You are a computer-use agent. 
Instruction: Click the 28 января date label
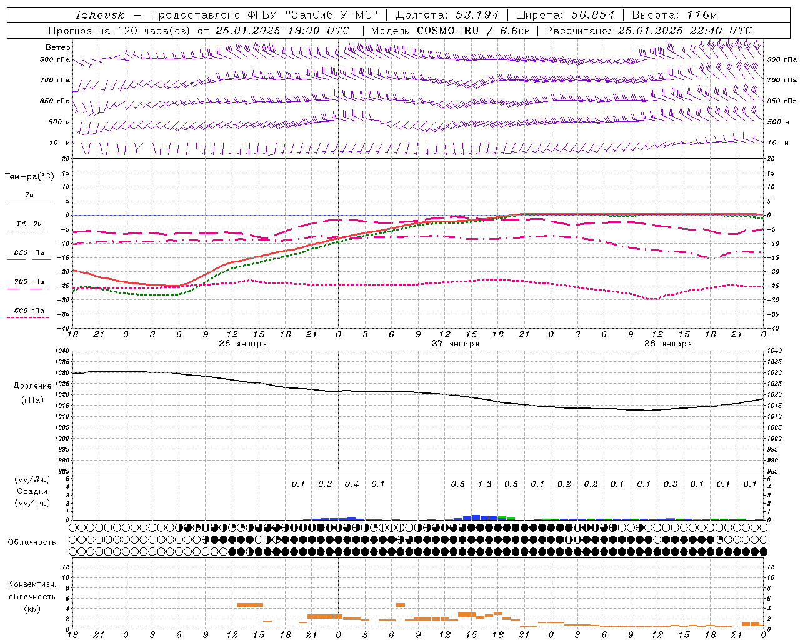(x=668, y=344)
